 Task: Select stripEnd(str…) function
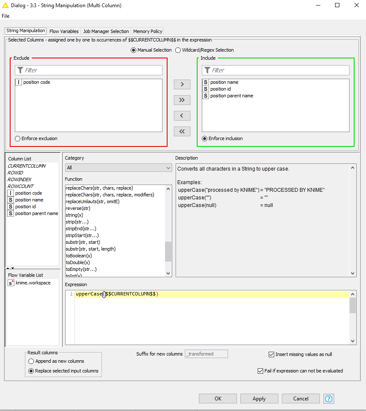[x=81, y=229]
